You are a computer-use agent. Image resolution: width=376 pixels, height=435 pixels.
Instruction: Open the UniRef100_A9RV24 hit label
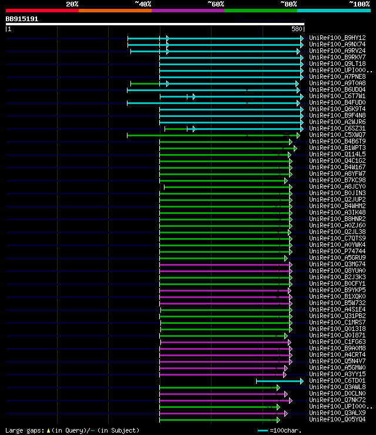point(337,51)
